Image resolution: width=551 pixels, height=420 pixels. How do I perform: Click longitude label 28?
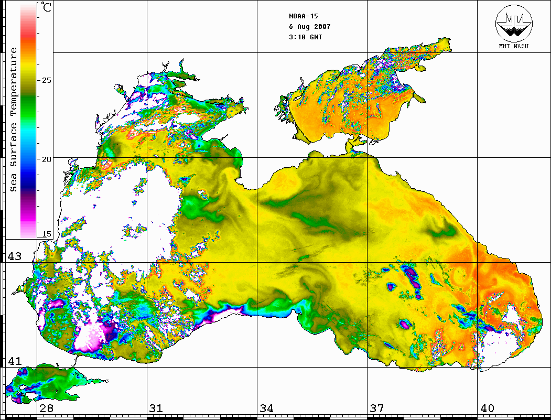(x=46, y=408)
